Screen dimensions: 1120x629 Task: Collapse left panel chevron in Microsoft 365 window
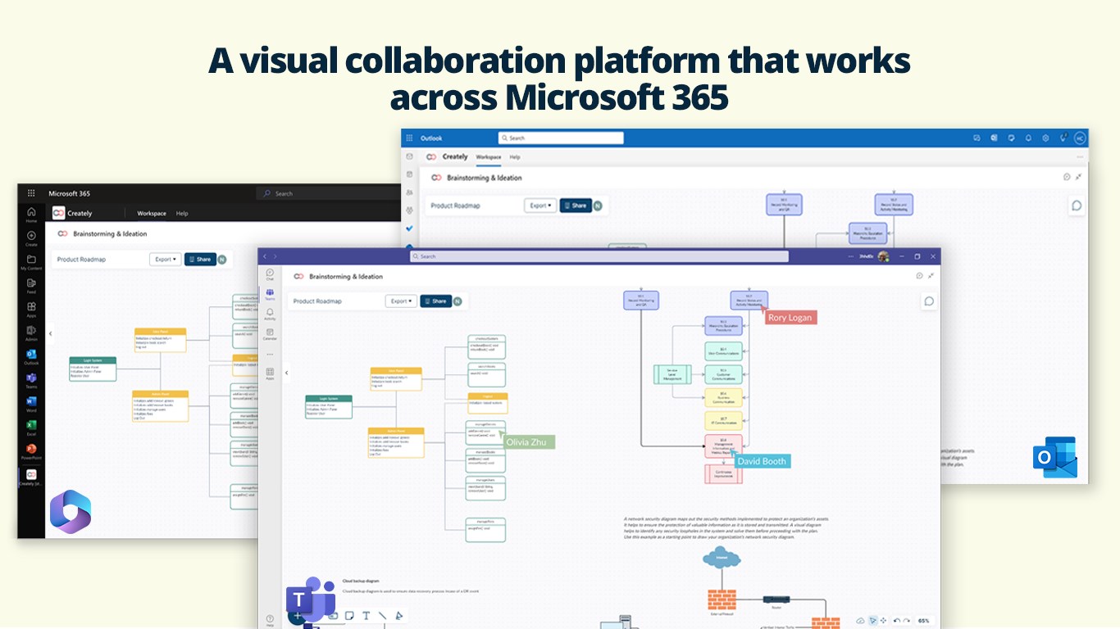(x=50, y=333)
